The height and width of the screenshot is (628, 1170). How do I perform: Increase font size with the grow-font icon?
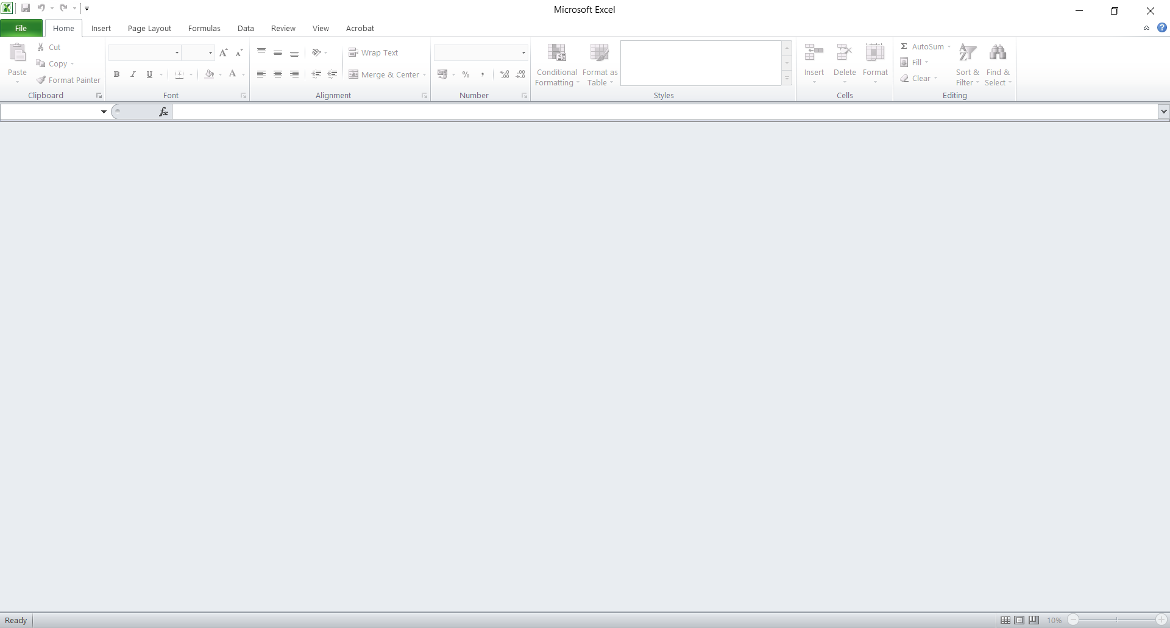pos(224,53)
